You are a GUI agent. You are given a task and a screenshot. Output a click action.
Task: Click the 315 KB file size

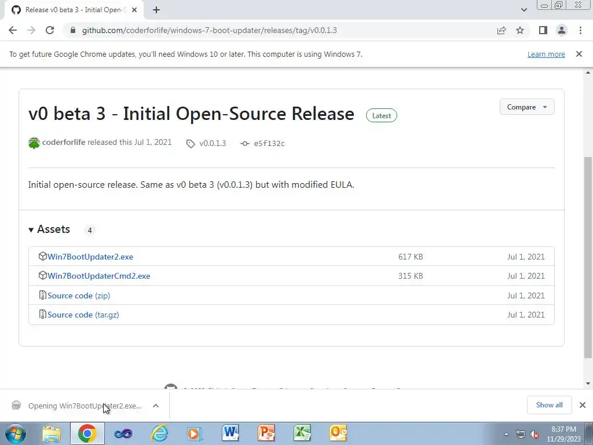click(411, 276)
